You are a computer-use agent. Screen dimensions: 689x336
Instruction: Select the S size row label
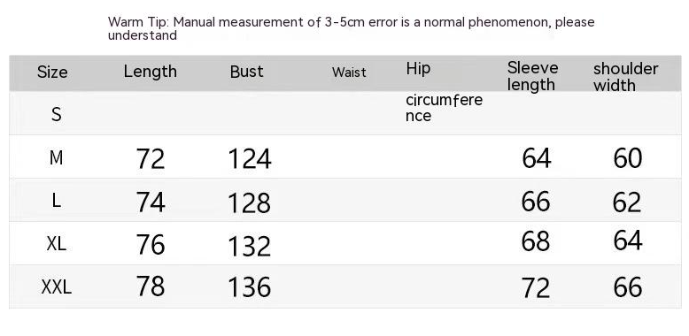[57, 114]
